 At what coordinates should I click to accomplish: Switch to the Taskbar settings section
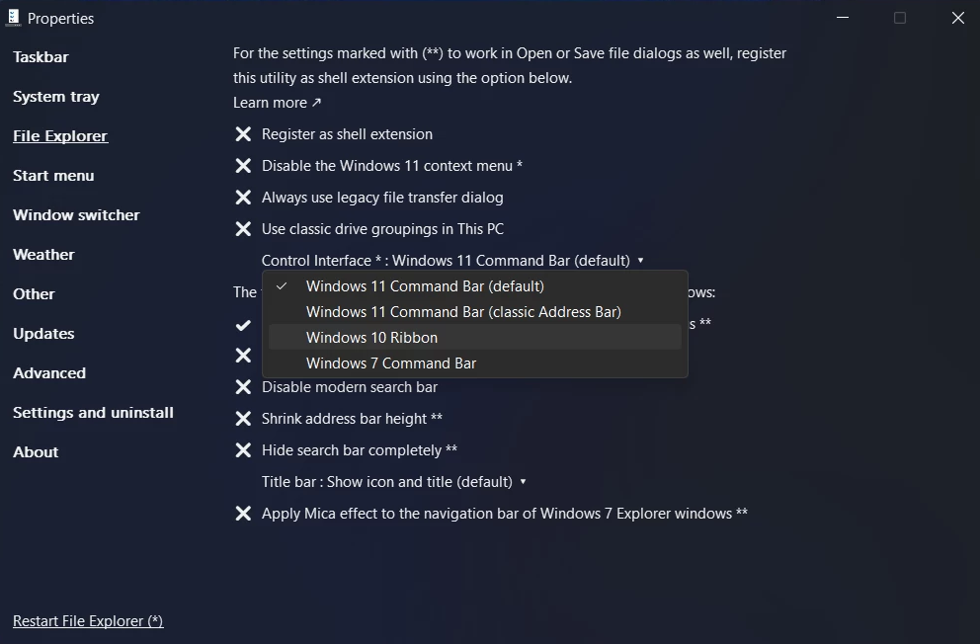point(41,56)
